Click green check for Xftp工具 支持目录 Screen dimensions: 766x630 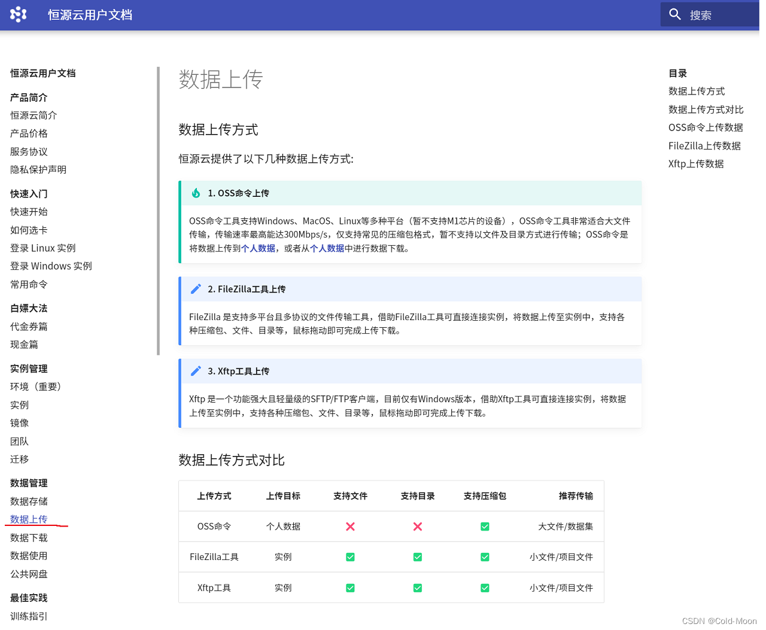tap(418, 588)
